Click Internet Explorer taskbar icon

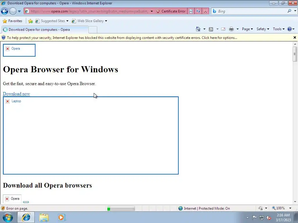click(26, 217)
